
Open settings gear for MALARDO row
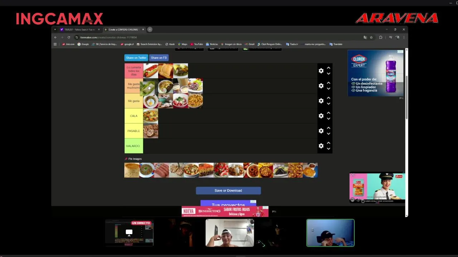coord(321,146)
